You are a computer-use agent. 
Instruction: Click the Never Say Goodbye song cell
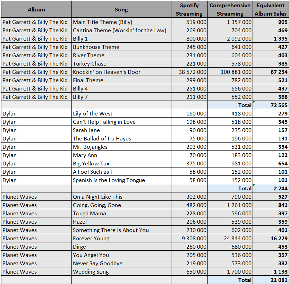click(x=121, y=264)
